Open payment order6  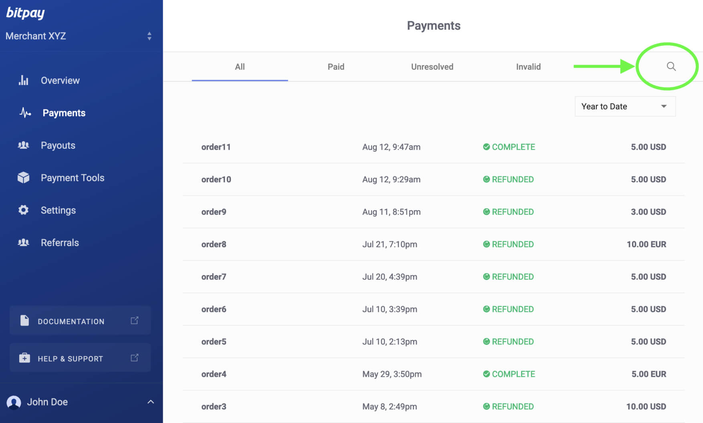coord(434,309)
